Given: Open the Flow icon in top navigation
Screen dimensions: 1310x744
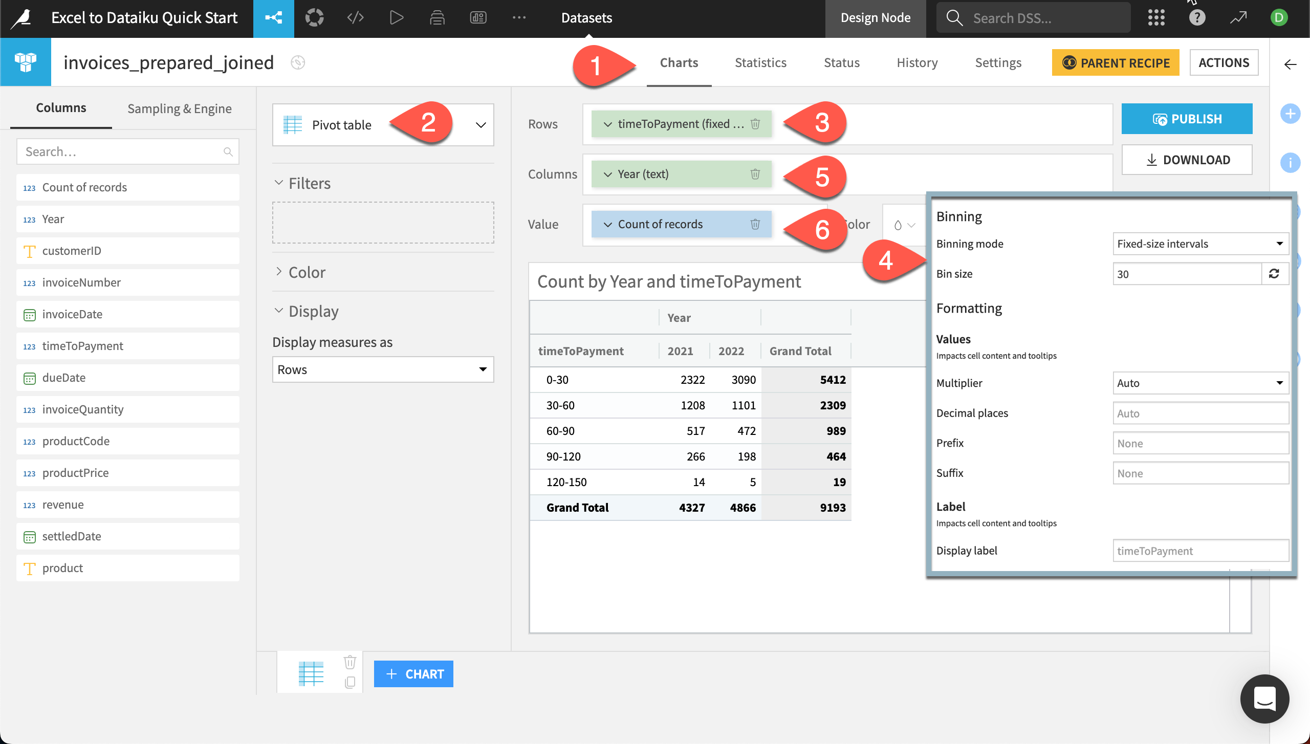Looking at the screenshot, I should [274, 18].
